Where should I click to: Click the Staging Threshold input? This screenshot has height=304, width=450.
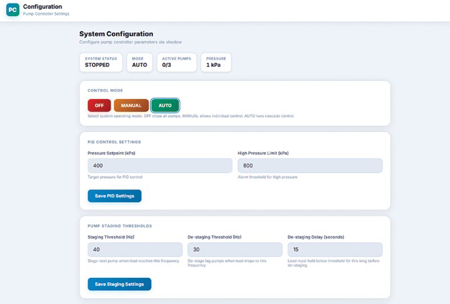135,250
